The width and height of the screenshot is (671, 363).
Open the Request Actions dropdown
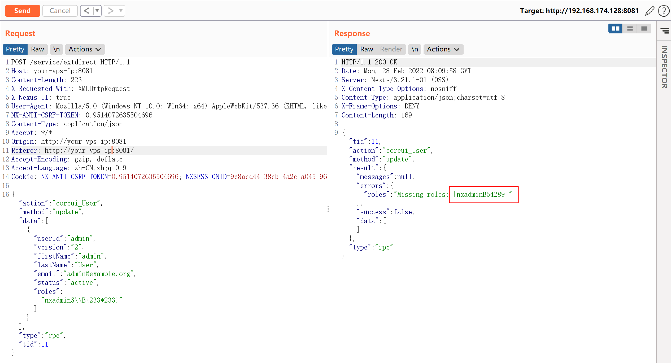[x=85, y=49]
